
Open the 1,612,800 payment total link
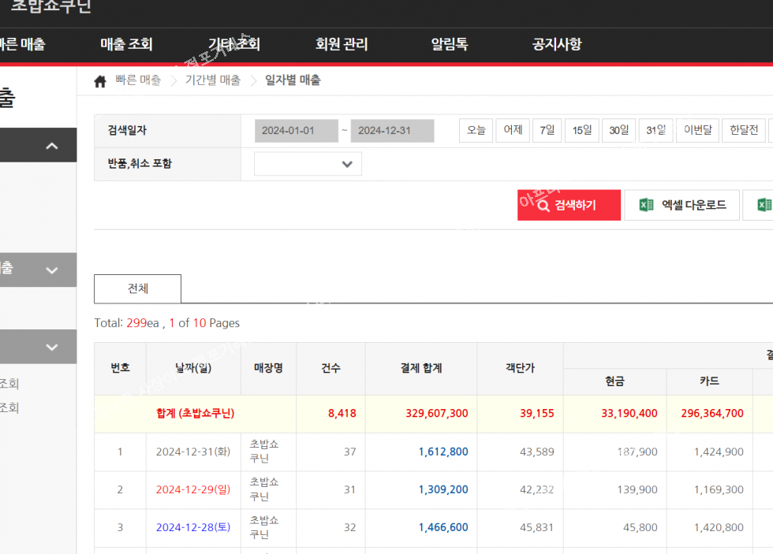[443, 452]
